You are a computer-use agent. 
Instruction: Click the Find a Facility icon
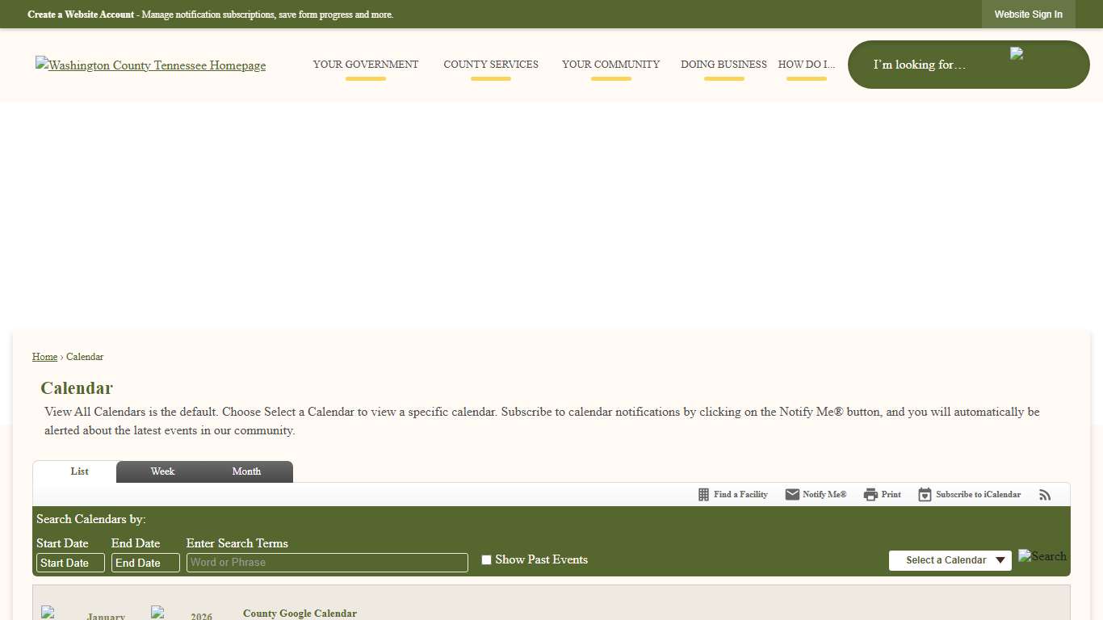pyautogui.click(x=703, y=495)
